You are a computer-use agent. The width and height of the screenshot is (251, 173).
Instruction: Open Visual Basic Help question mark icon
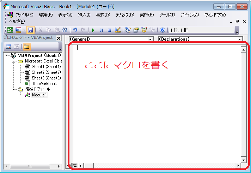pyautogui.click(x=162, y=30)
